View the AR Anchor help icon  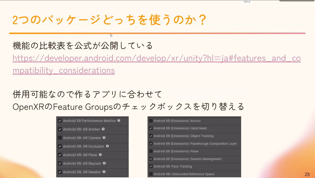103,129
